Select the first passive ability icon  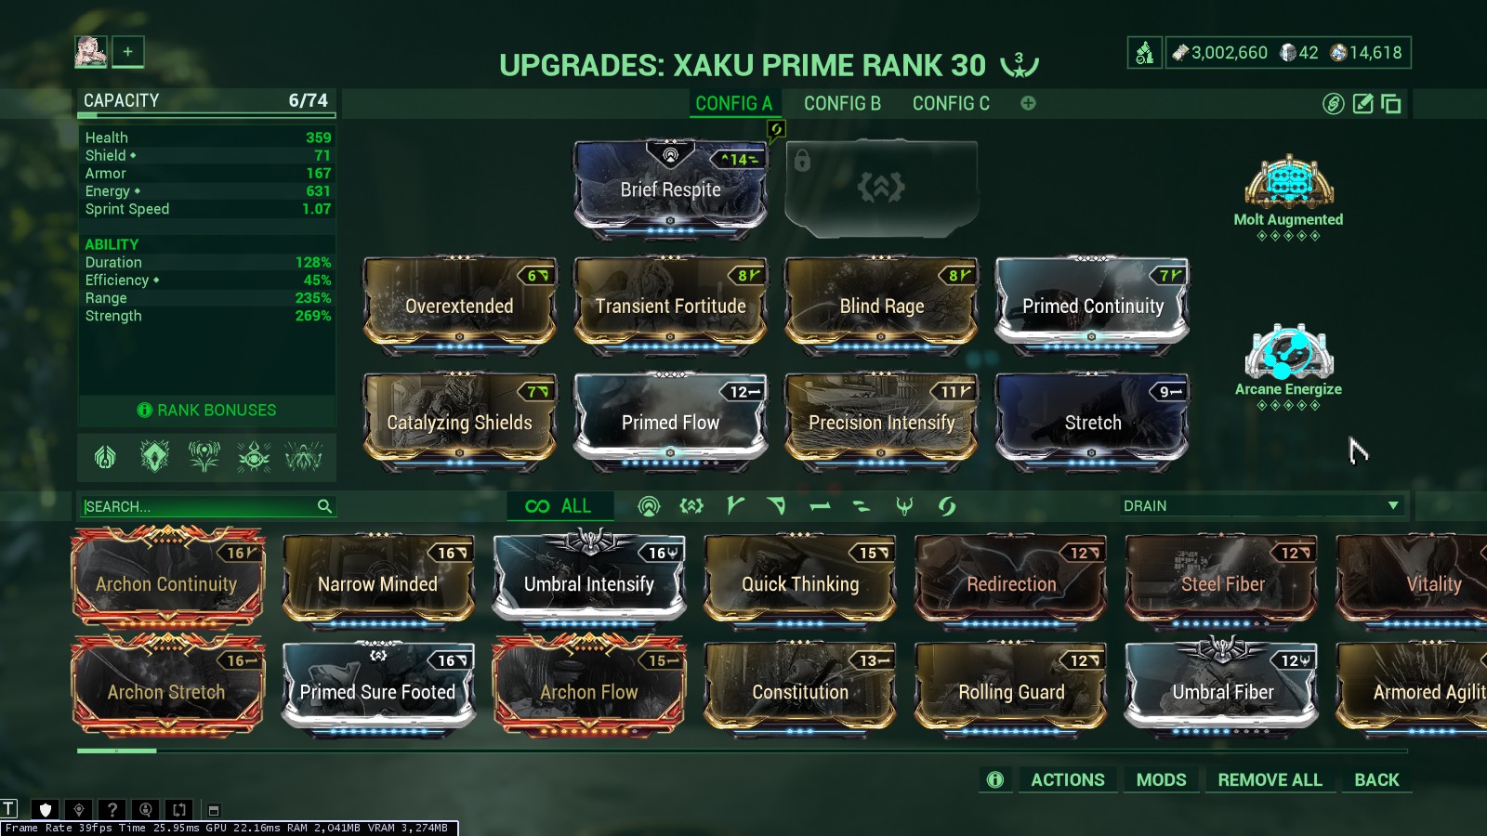pos(105,456)
